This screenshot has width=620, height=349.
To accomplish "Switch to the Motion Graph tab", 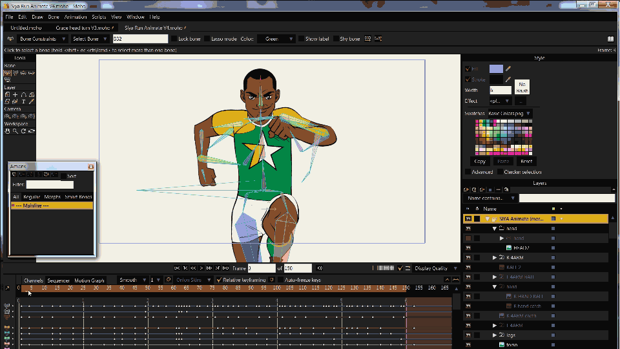I will click(89, 280).
